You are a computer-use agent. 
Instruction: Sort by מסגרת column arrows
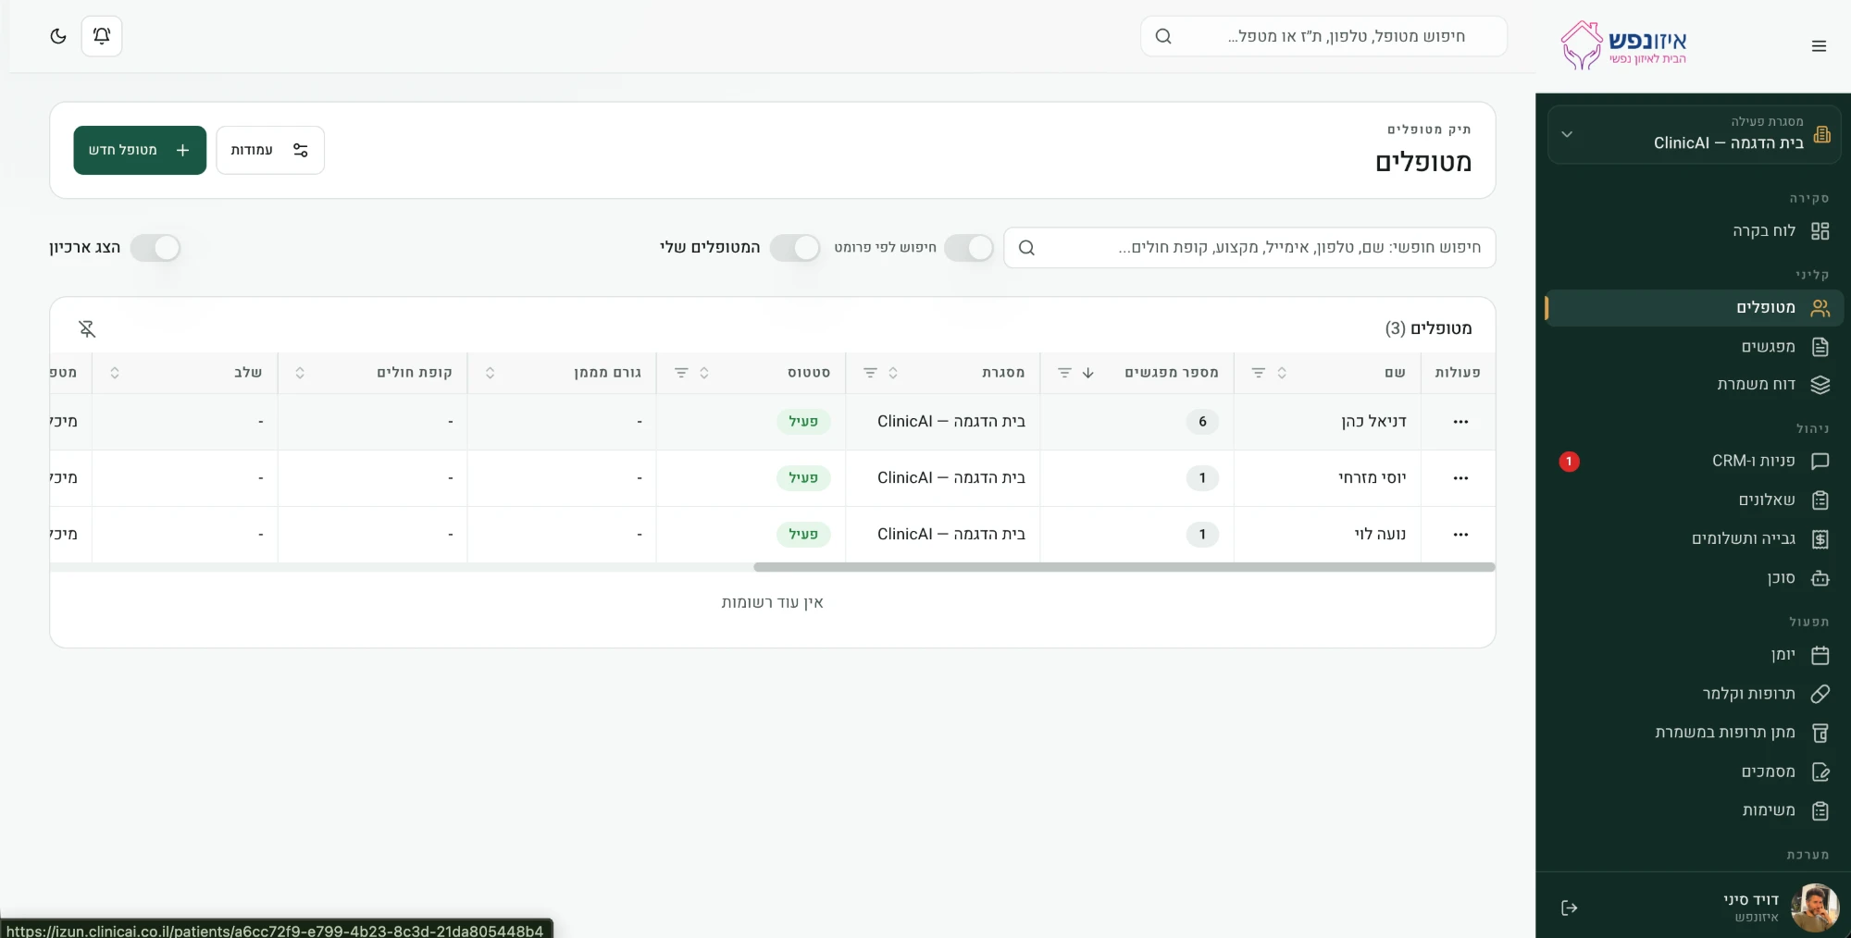[x=893, y=373]
